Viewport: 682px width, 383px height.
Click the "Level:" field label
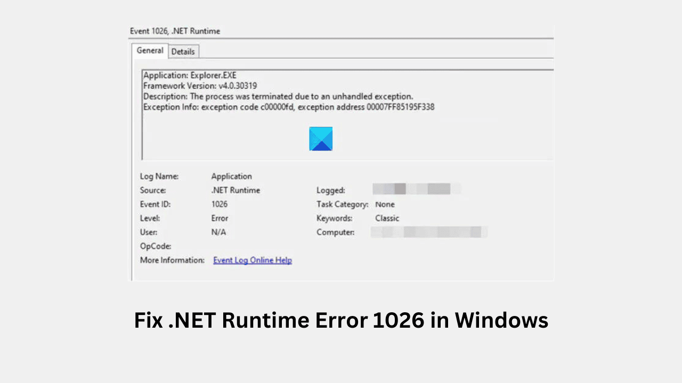150,218
